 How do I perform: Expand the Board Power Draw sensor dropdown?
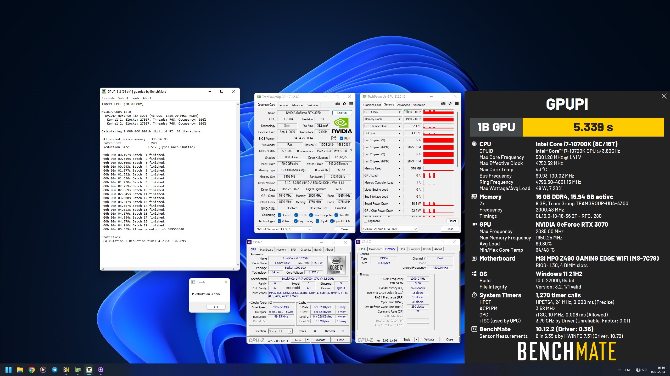pyautogui.click(x=399, y=204)
